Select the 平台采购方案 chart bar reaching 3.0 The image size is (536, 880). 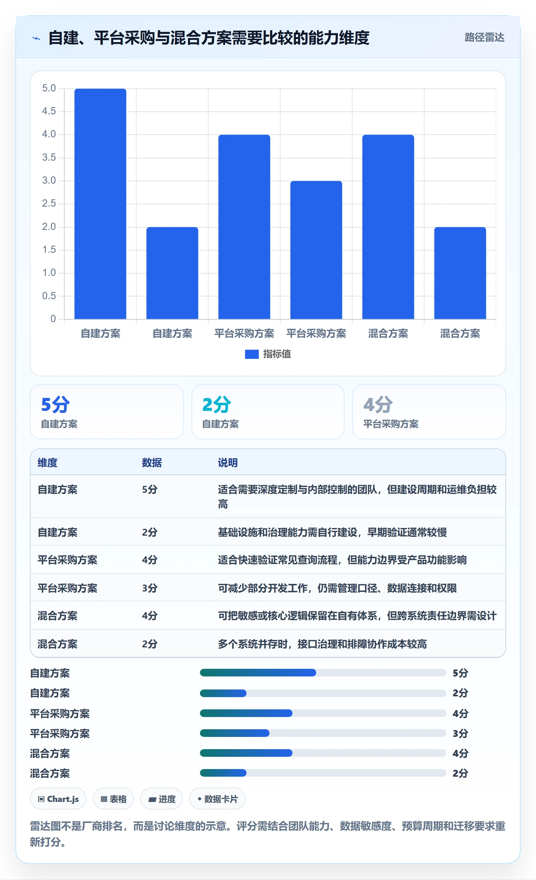316,250
